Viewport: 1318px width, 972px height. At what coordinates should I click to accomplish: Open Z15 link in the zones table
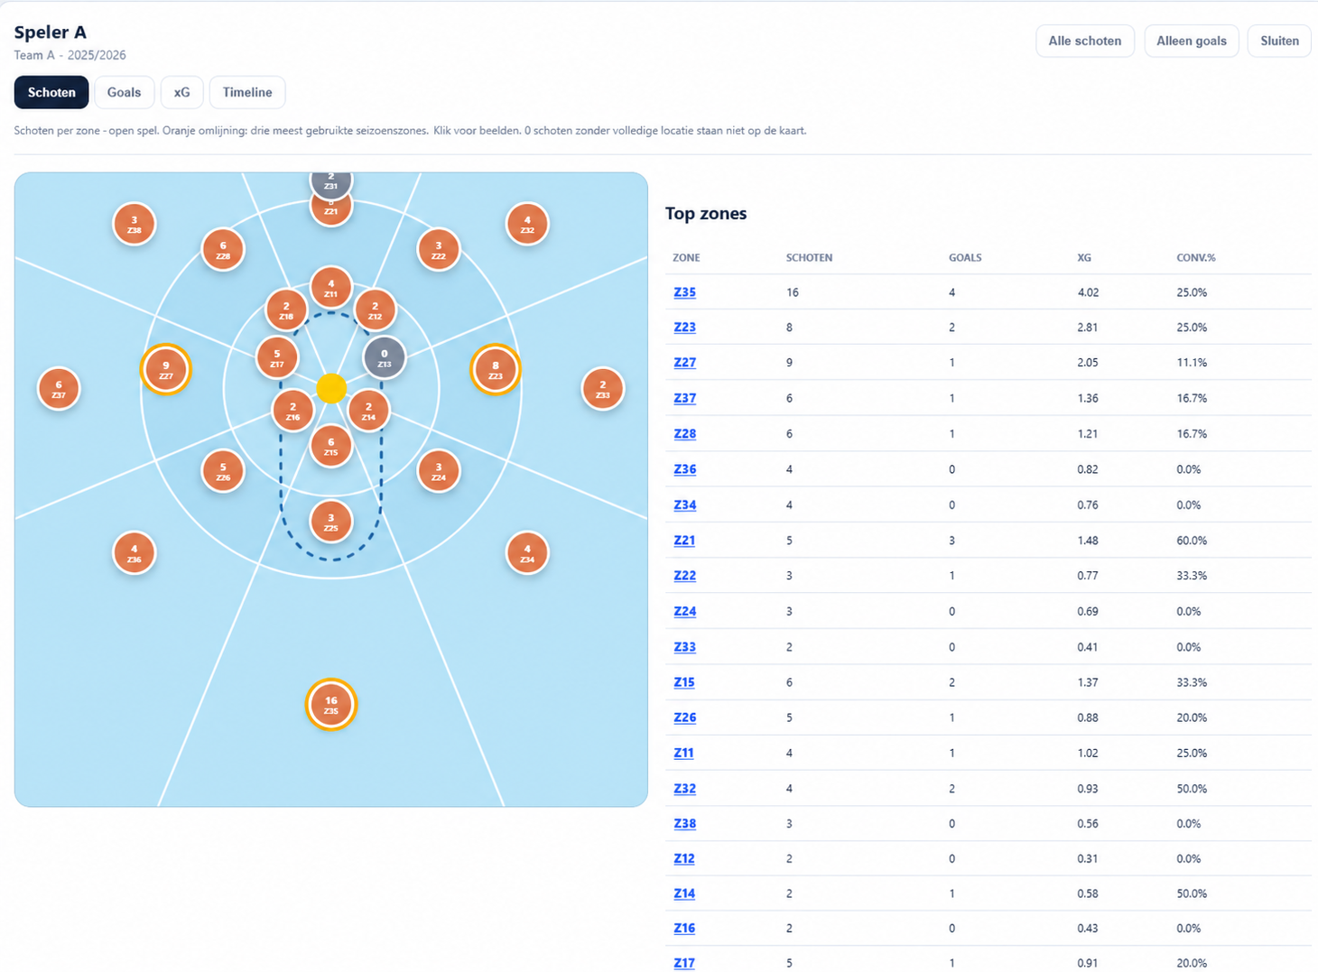click(x=684, y=682)
